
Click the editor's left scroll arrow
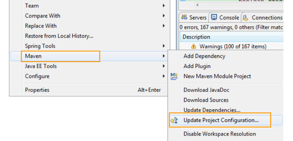pos(197,5)
